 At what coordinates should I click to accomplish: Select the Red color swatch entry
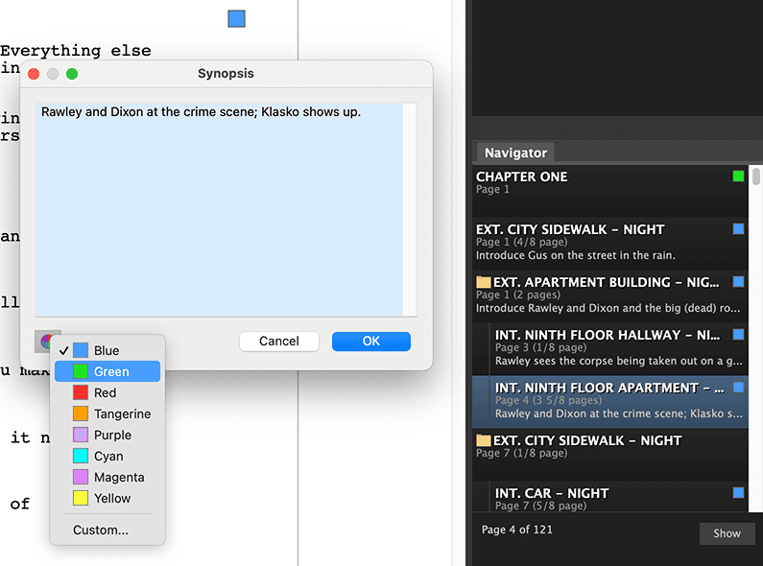pyautogui.click(x=107, y=393)
